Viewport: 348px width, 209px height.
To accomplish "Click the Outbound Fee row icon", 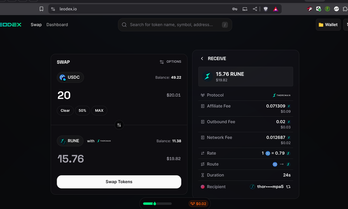I will coord(203,122).
